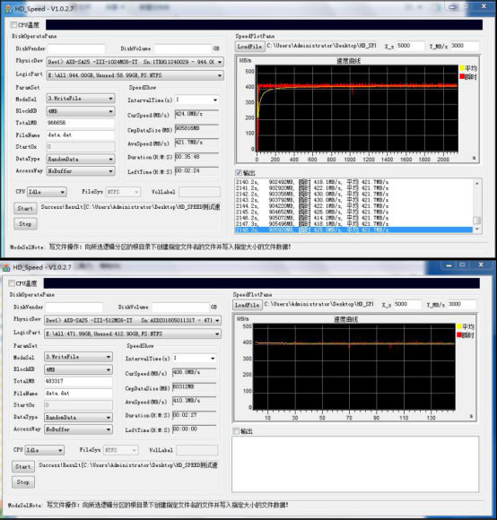Image resolution: width=497 pixels, height=520 pixels.
Task: Open CPU Idle dropdown in bottom window
Action: click(45, 450)
